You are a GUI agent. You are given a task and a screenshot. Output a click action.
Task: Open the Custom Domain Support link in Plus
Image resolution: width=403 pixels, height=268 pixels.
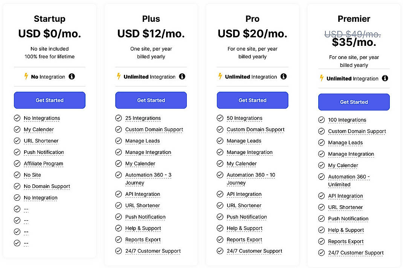[x=154, y=129]
